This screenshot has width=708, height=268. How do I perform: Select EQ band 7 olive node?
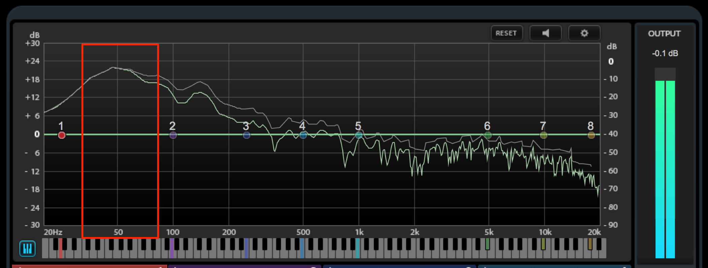[543, 135]
